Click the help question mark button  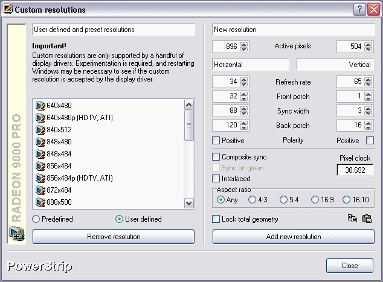pyautogui.click(x=359, y=10)
